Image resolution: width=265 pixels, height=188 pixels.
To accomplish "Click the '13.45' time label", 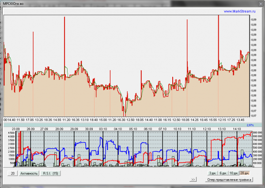I will (x=240, y=120).
